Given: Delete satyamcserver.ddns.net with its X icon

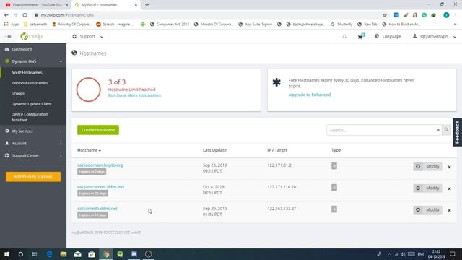Looking at the screenshot, I should (449, 188).
